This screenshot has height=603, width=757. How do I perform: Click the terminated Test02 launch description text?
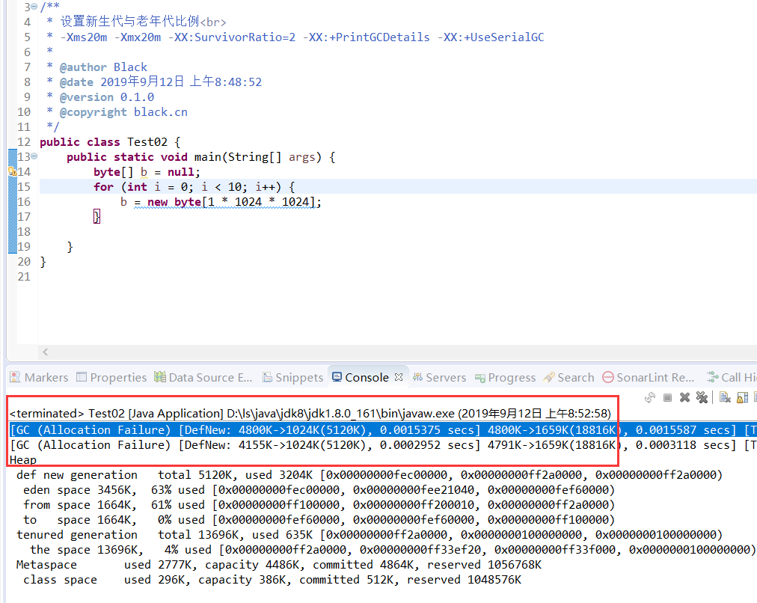coord(310,414)
